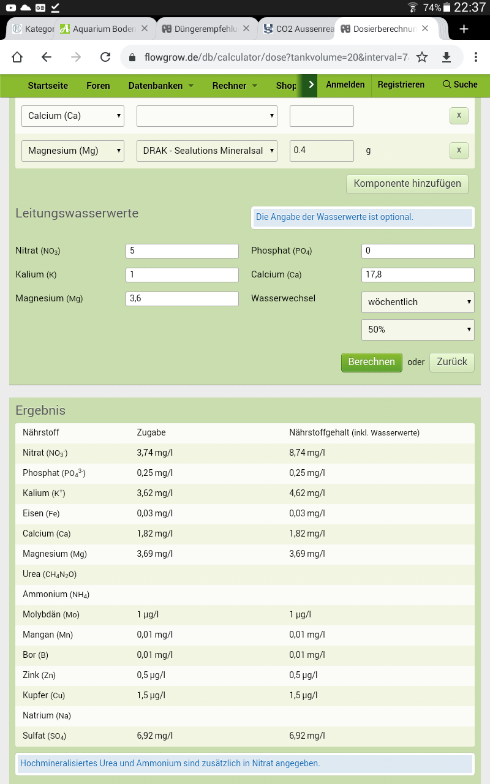490x784 pixels.
Task: Focus the empty amount field in the Calcium row
Action: point(322,116)
